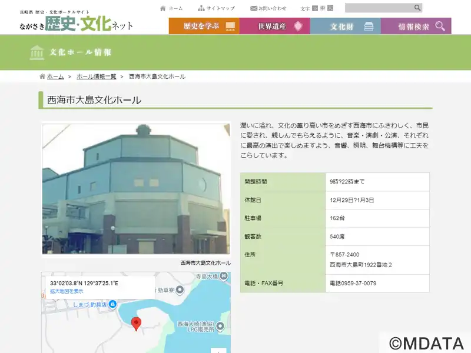Open the 世界遺産 menu tab

point(274,26)
